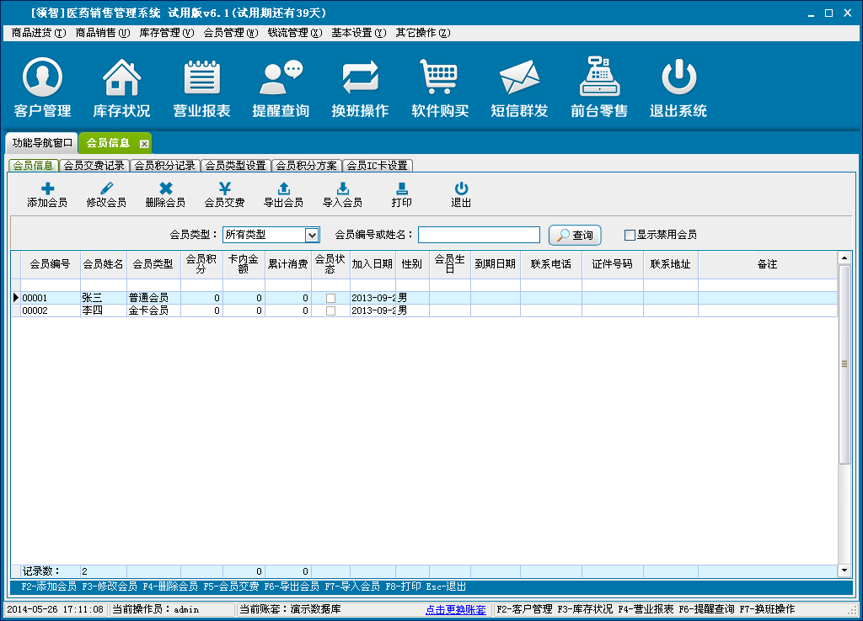Click the 软件购买 shopping cart icon
The height and width of the screenshot is (621, 863).
[440, 88]
